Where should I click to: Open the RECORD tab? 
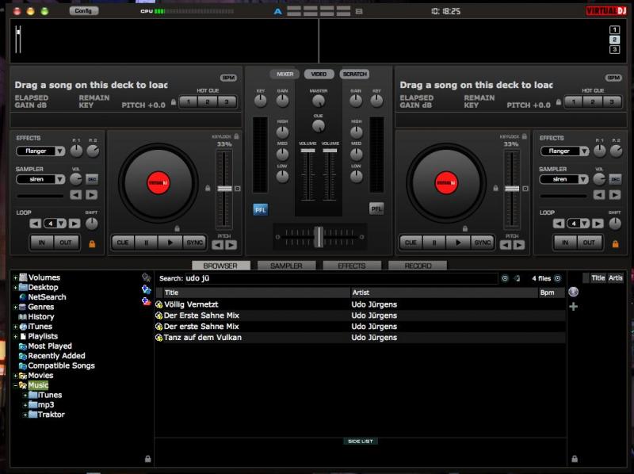point(418,266)
